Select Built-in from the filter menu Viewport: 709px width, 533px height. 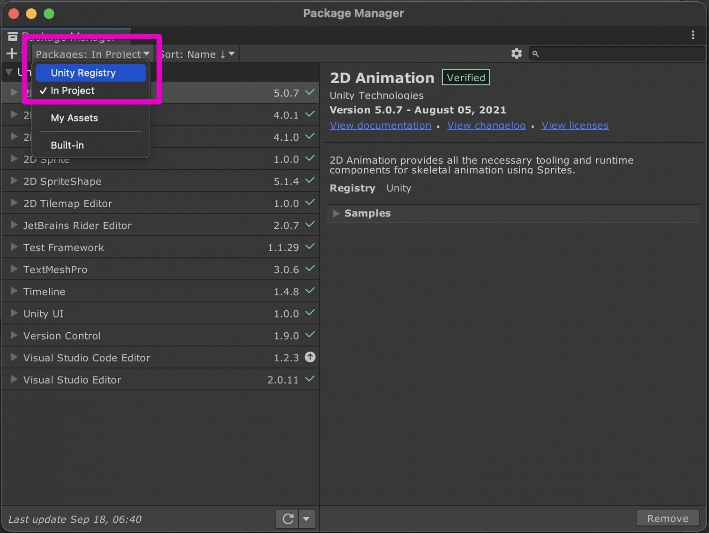click(67, 145)
